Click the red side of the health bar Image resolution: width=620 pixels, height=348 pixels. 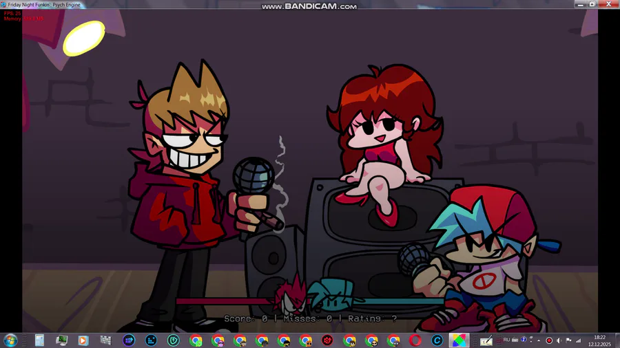(x=225, y=301)
